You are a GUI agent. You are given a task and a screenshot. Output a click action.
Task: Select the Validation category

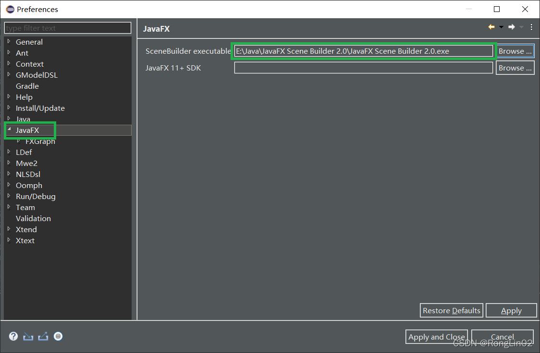tap(33, 218)
